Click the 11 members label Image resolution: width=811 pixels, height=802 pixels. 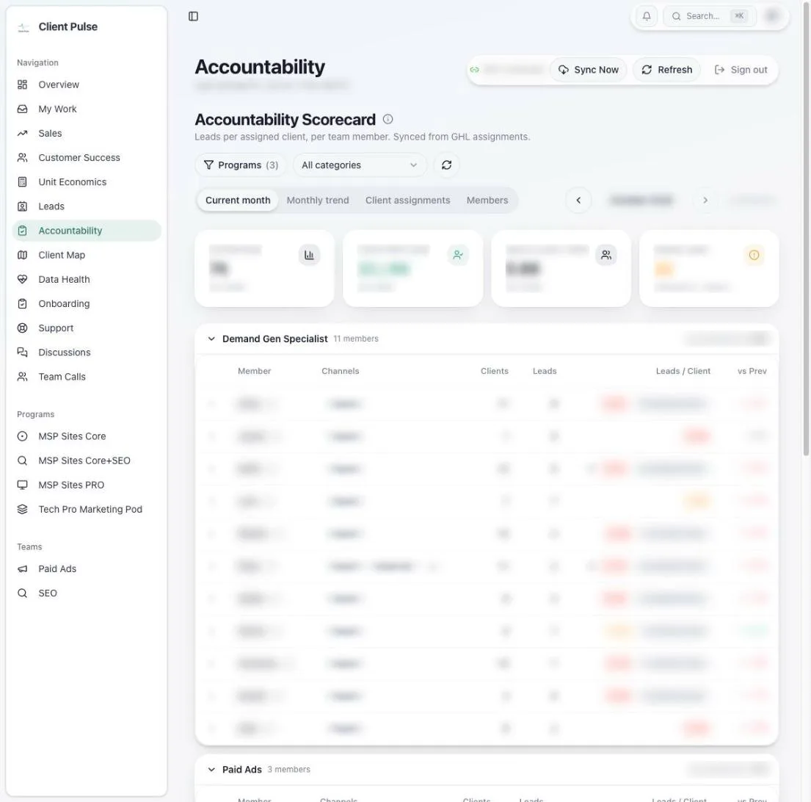(356, 339)
